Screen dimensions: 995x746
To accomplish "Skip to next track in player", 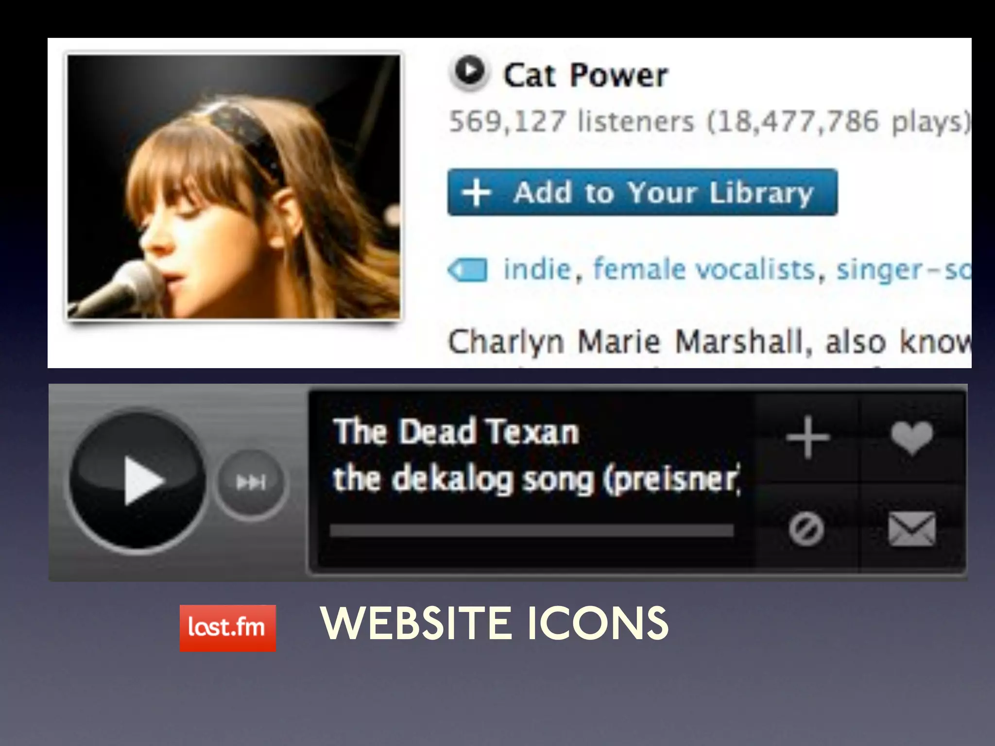I will tap(251, 482).
